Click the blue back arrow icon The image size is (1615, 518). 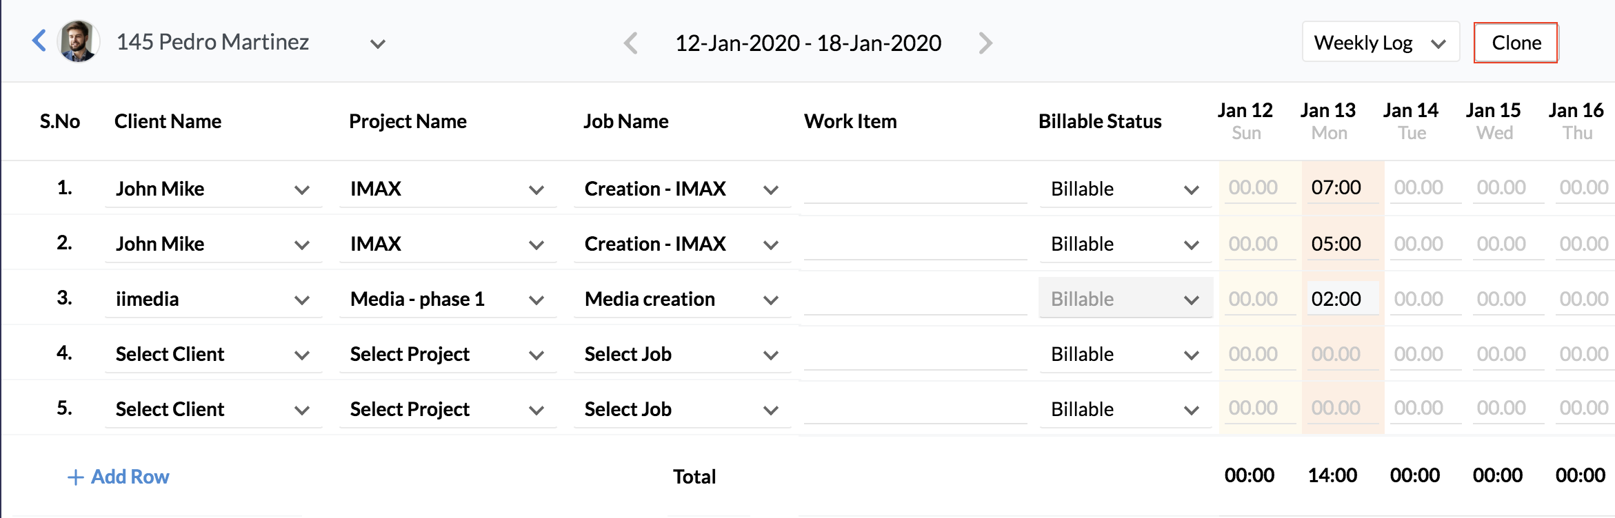pyautogui.click(x=39, y=41)
